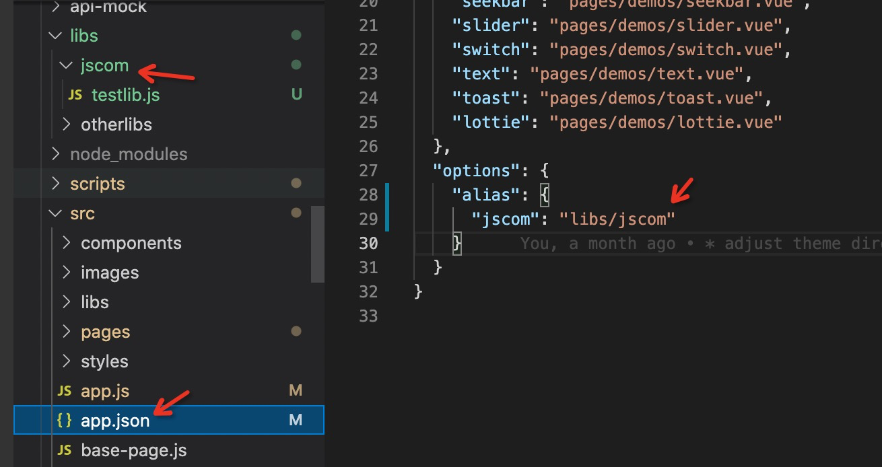This screenshot has height=467, width=882.
Task: Click the modified dot beside the pages folder
Action: tap(296, 331)
